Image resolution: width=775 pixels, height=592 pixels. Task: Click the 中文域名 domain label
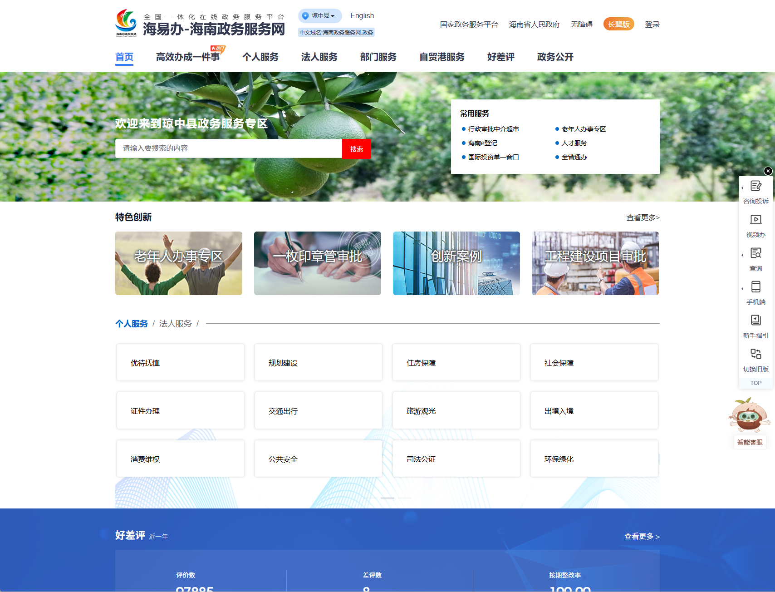point(336,32)
